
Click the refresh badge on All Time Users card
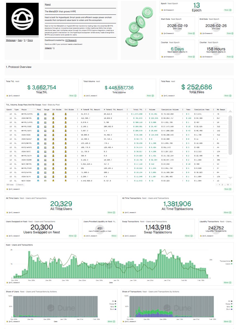111,212
